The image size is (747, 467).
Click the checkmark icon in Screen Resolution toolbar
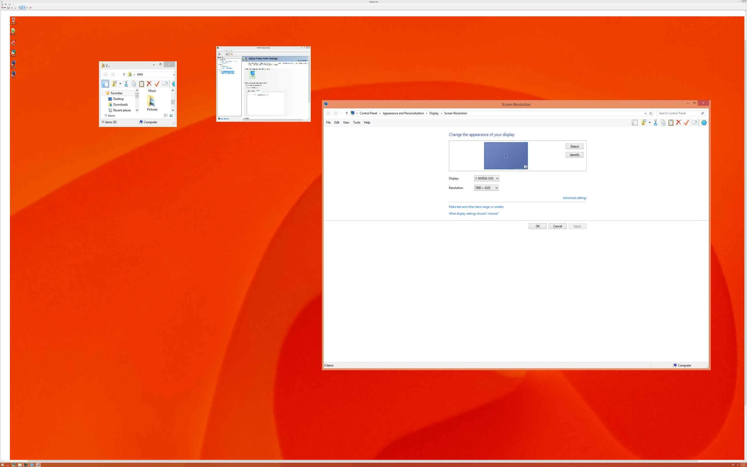[686, 123]
